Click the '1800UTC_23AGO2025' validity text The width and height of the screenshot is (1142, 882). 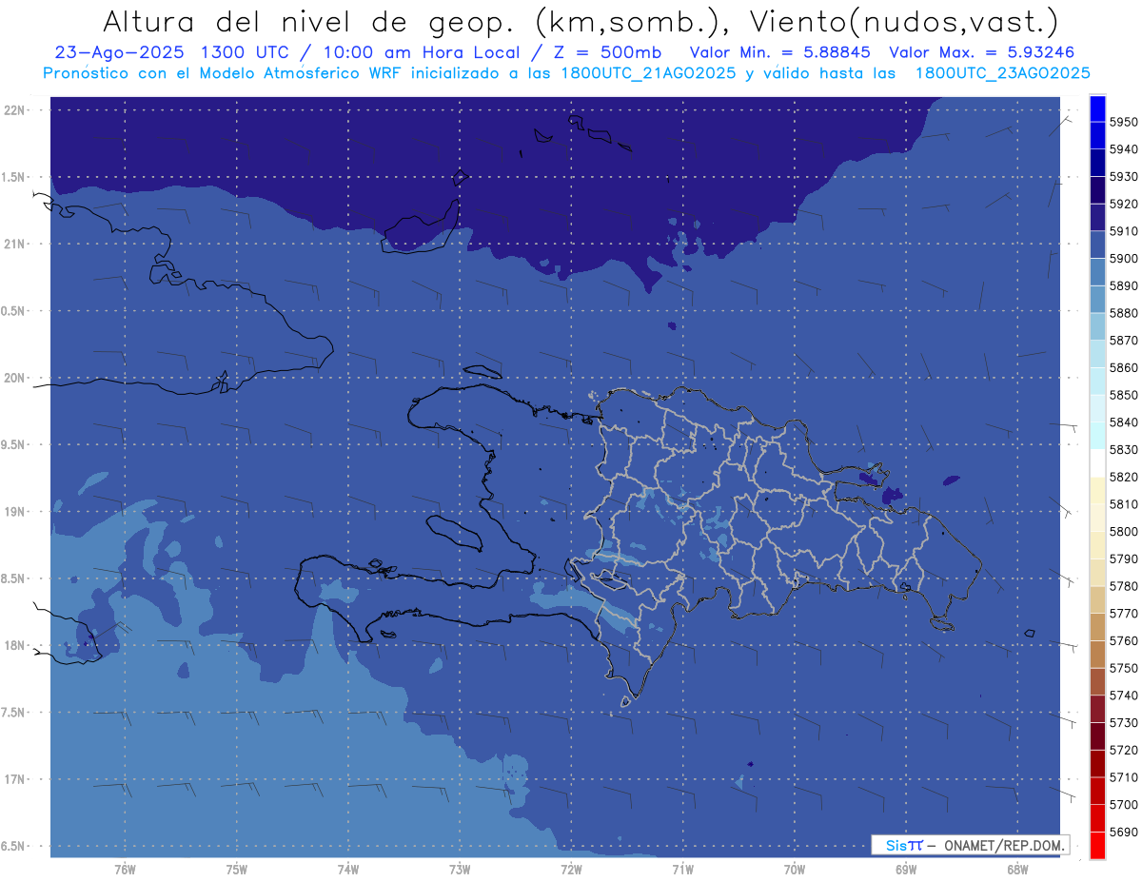click(1002, 72)
